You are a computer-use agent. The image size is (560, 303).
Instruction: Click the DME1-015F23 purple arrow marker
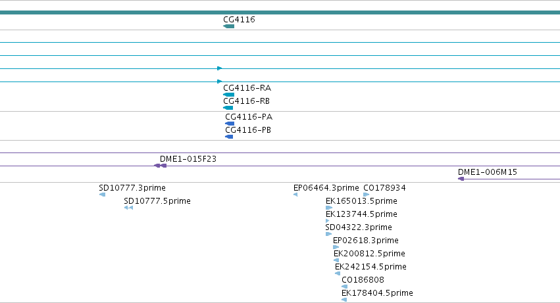coord(160,166)
